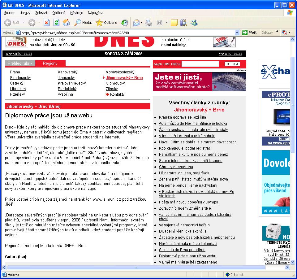Select the Regiony tab
The height and width of the screenshot is (279, 297).
click(x=50, y=63)
